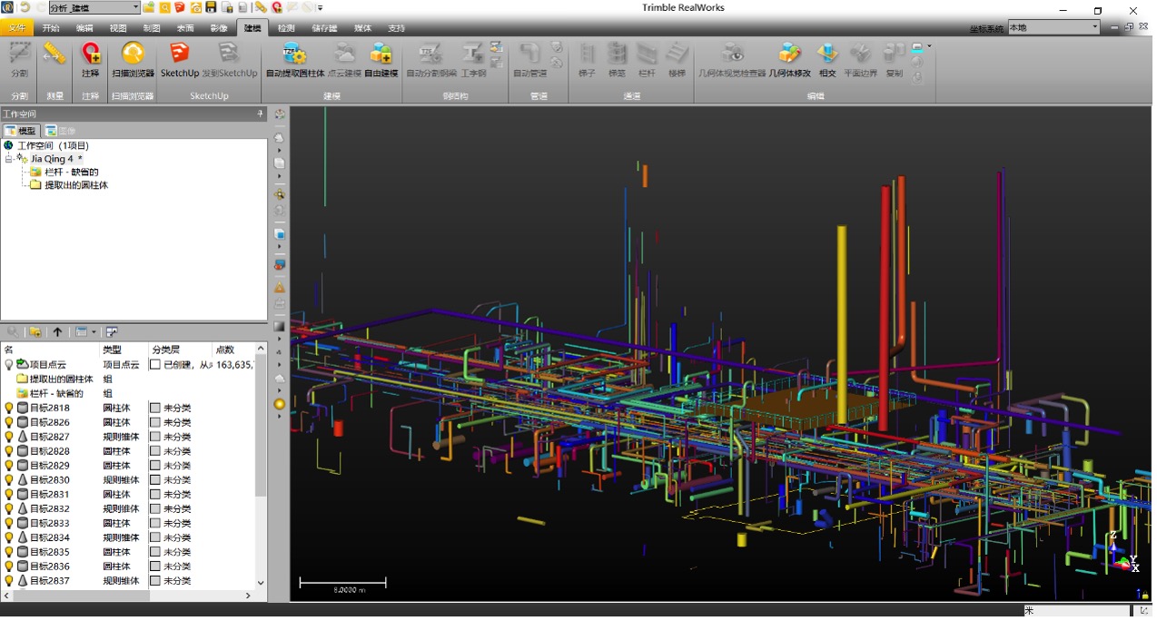Switch to the 检测 ribbon tab
The height and width of the screenshot is (621, 1157).
[x=286, y=28]
